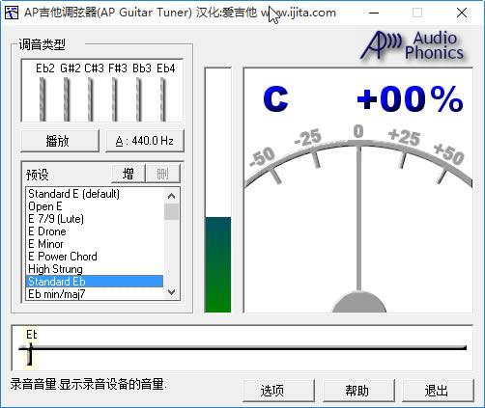Click preset list scroll up arrow

[171, 196]
